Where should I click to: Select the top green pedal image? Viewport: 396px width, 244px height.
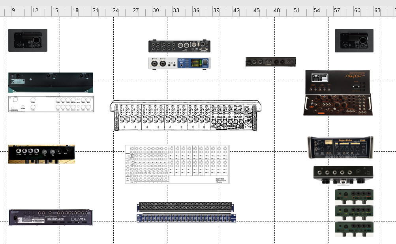[354, 197]
